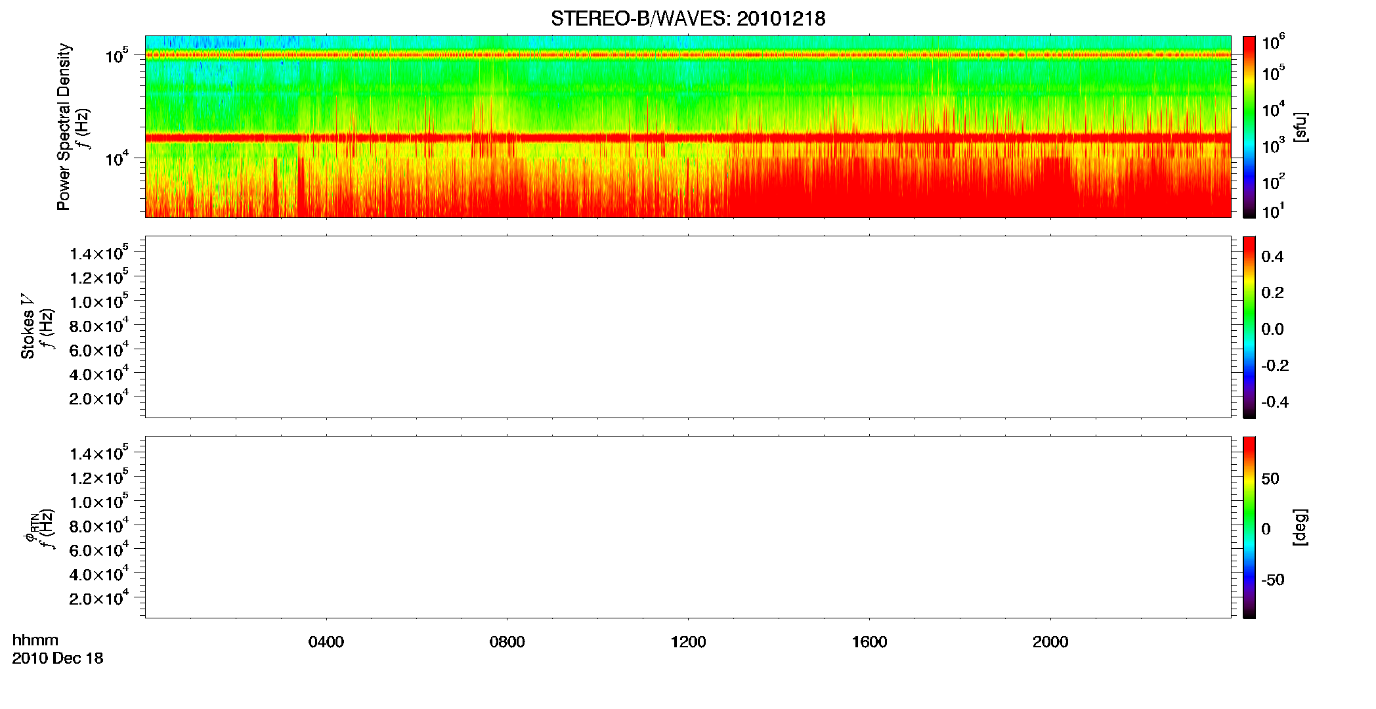The height and width of the screenshot is (709, 1376).
Task: Click the 4.0×10^4 tick on bottom panel axis
Action: [99, 574]
